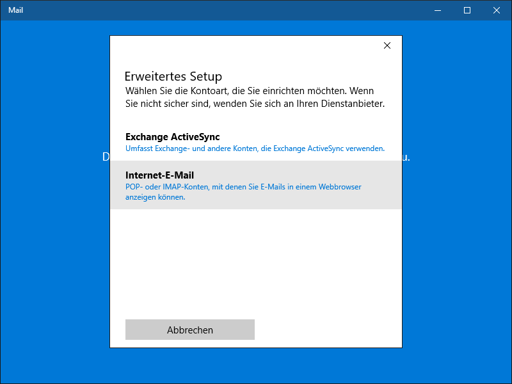Close the Mail application window
This screenshot has height=384, width=512.
(x=497, y=10)
